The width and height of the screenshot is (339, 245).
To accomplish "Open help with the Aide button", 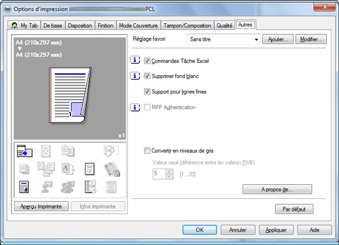I will pyautogui.click(x=315, y=230).
